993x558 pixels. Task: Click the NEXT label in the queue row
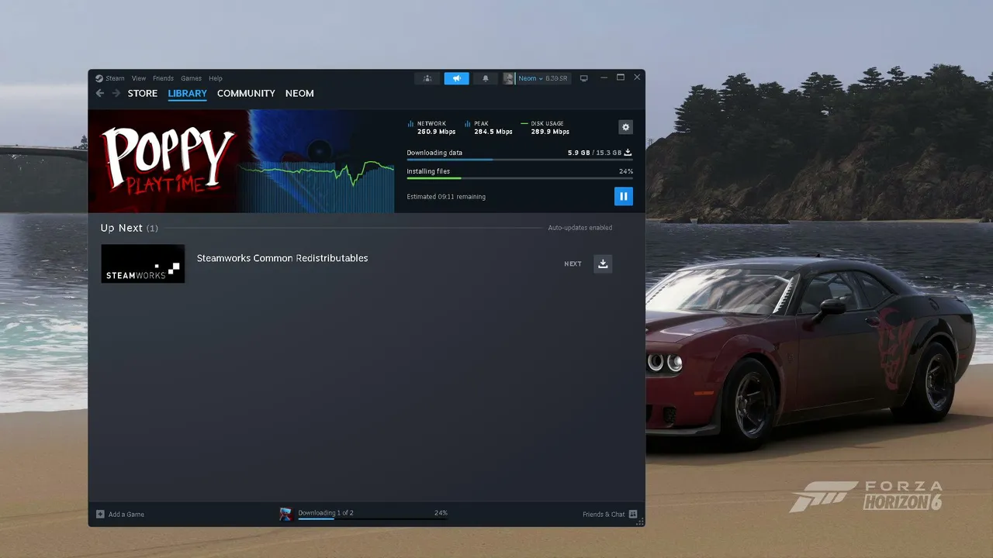tap(573, 264)
